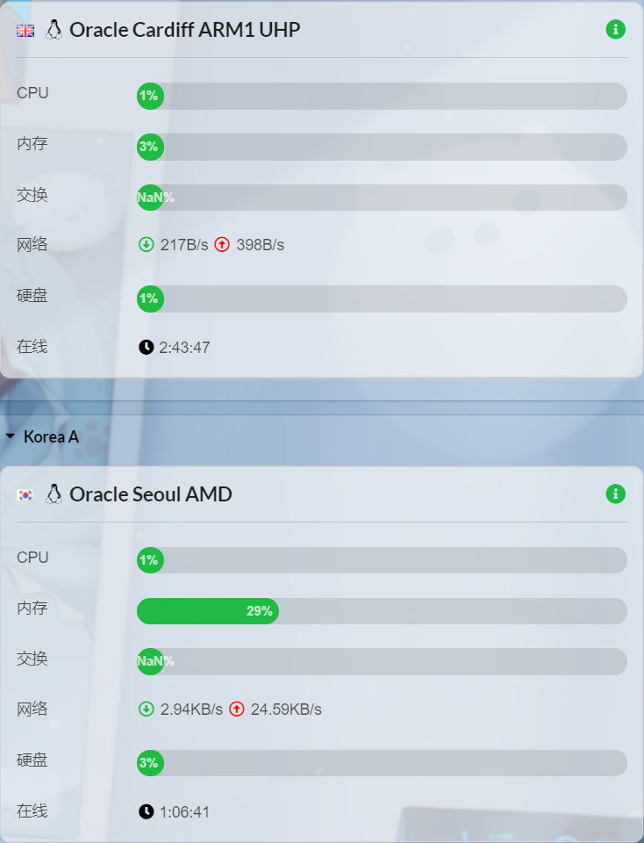
Task: Click the Cardiff swap bar showing NaN%
Action: click(x=382, y=198)
